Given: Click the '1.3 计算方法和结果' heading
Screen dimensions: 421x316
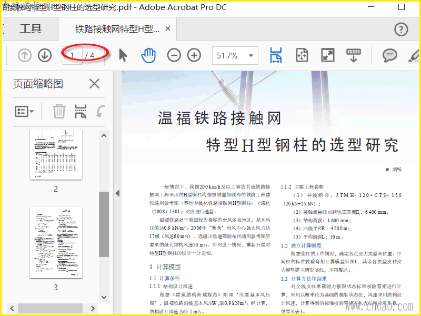Looking at the screenshot, I should pyautogui.click(x=304, y=279).
